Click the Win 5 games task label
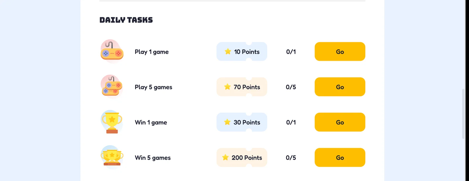Screen dimensions: 469x181 point(153,158)
